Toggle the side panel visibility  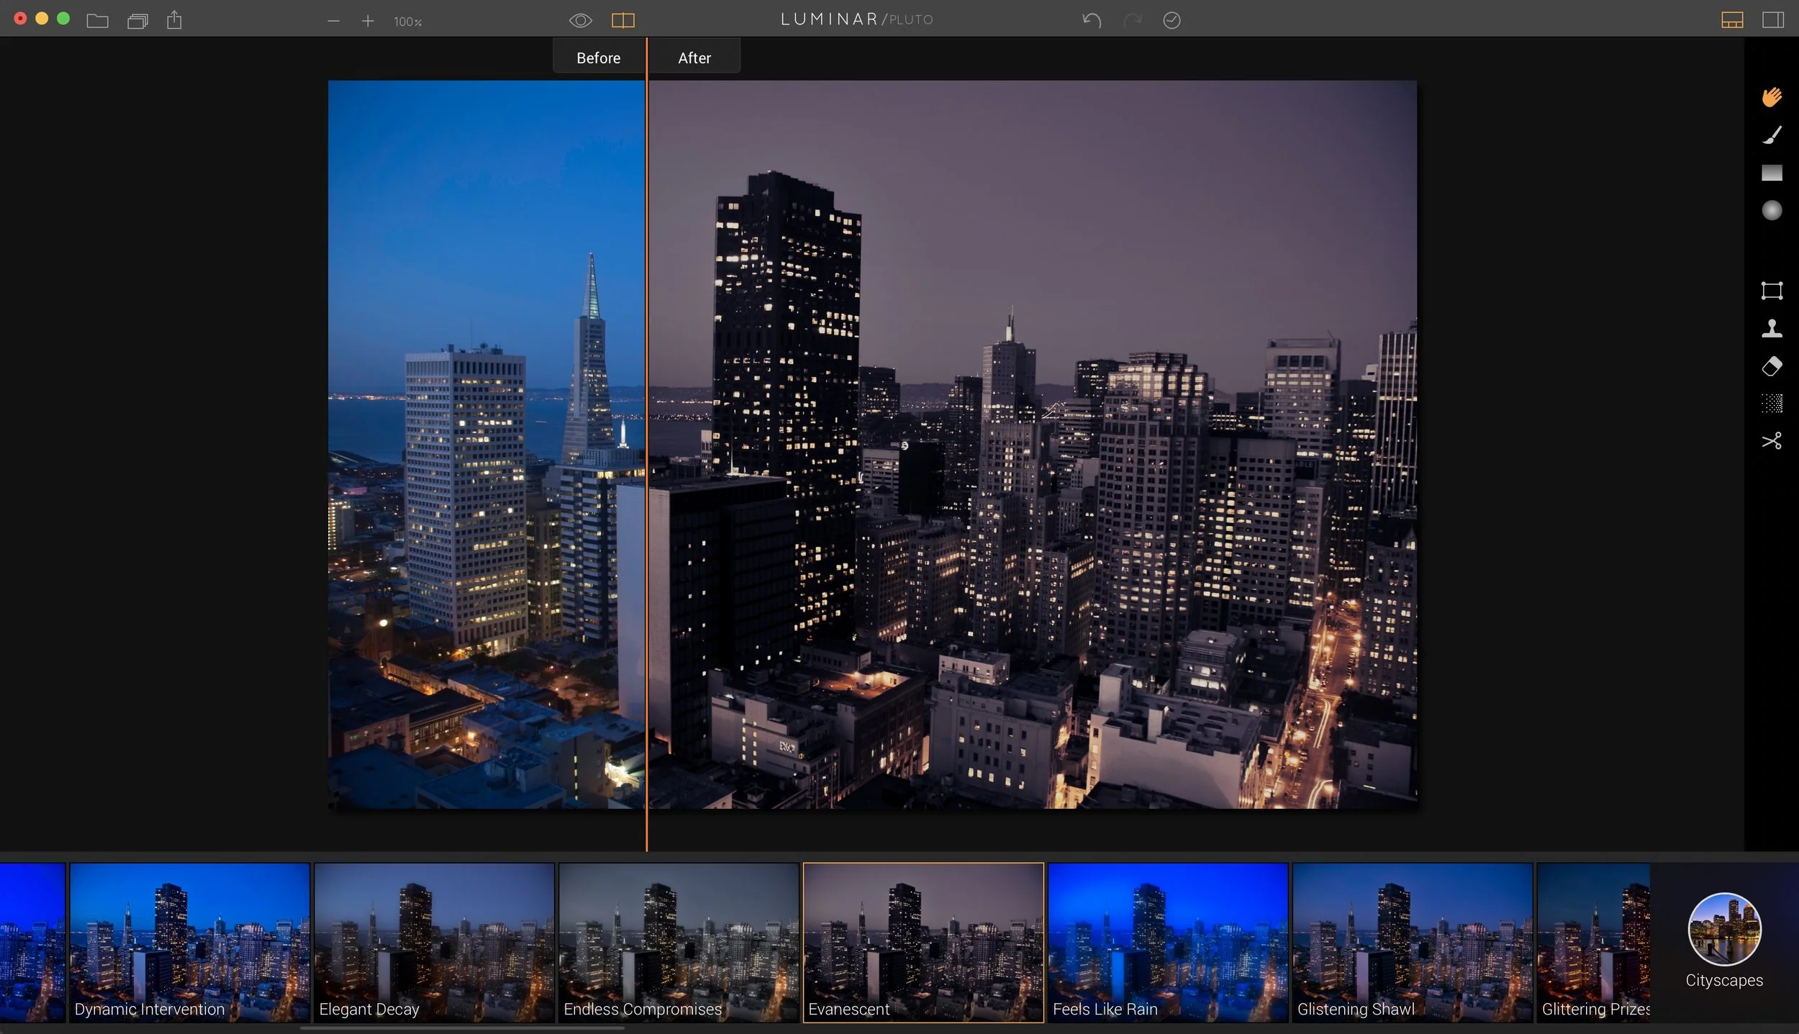(1772, 20)
